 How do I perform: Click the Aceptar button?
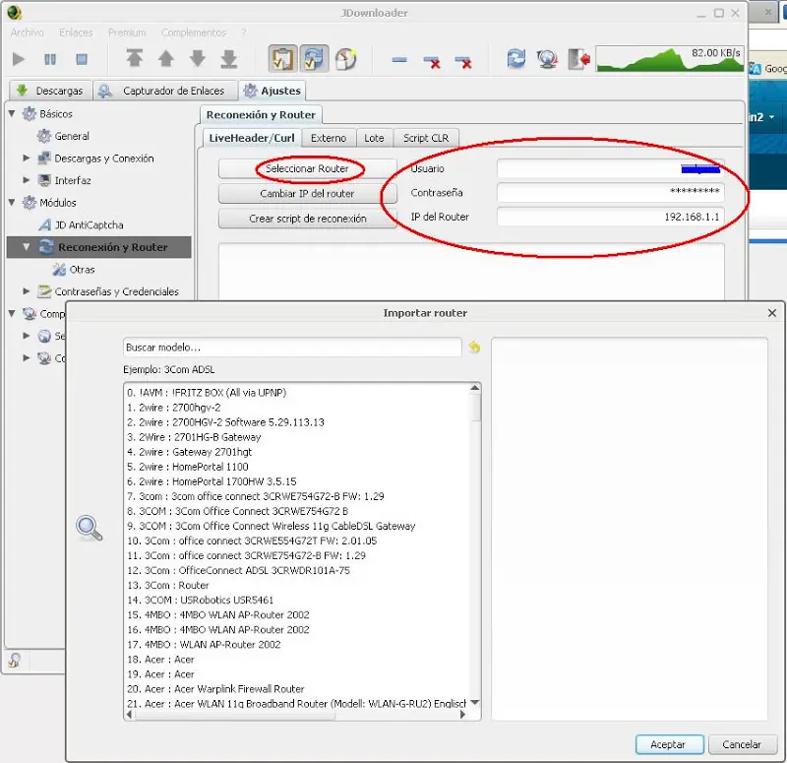pyautogui.click(x=669, y=744)
